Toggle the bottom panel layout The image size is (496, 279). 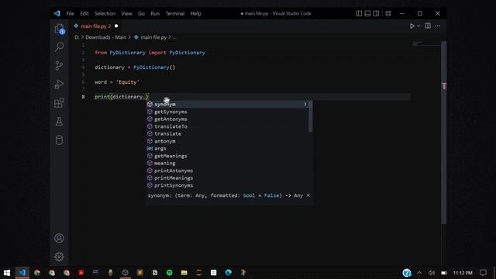coord(367,13)
